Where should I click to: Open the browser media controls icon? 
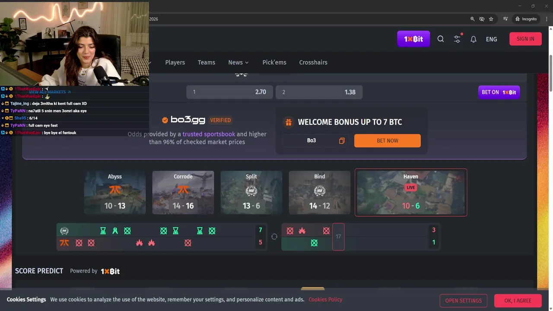[x=505, y=19]
